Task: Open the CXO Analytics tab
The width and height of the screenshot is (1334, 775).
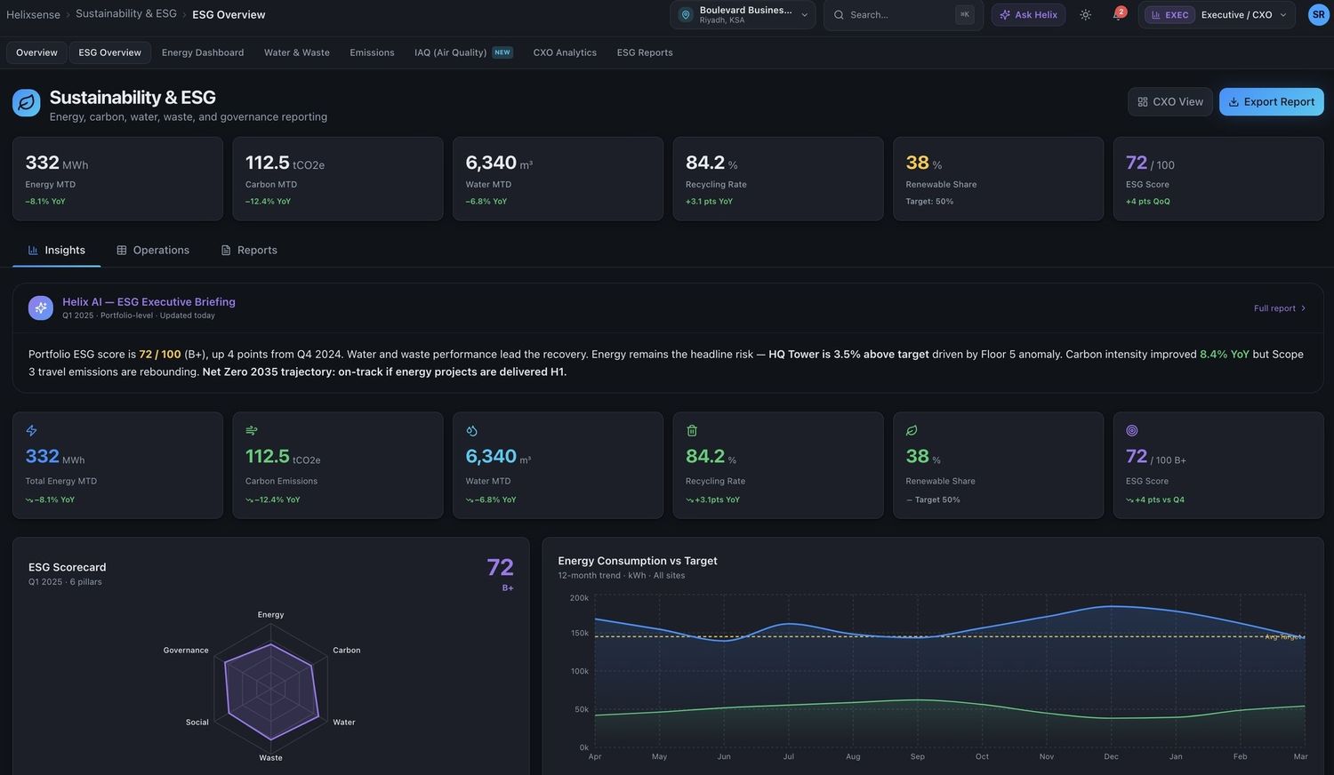Action: click(565, 52)
